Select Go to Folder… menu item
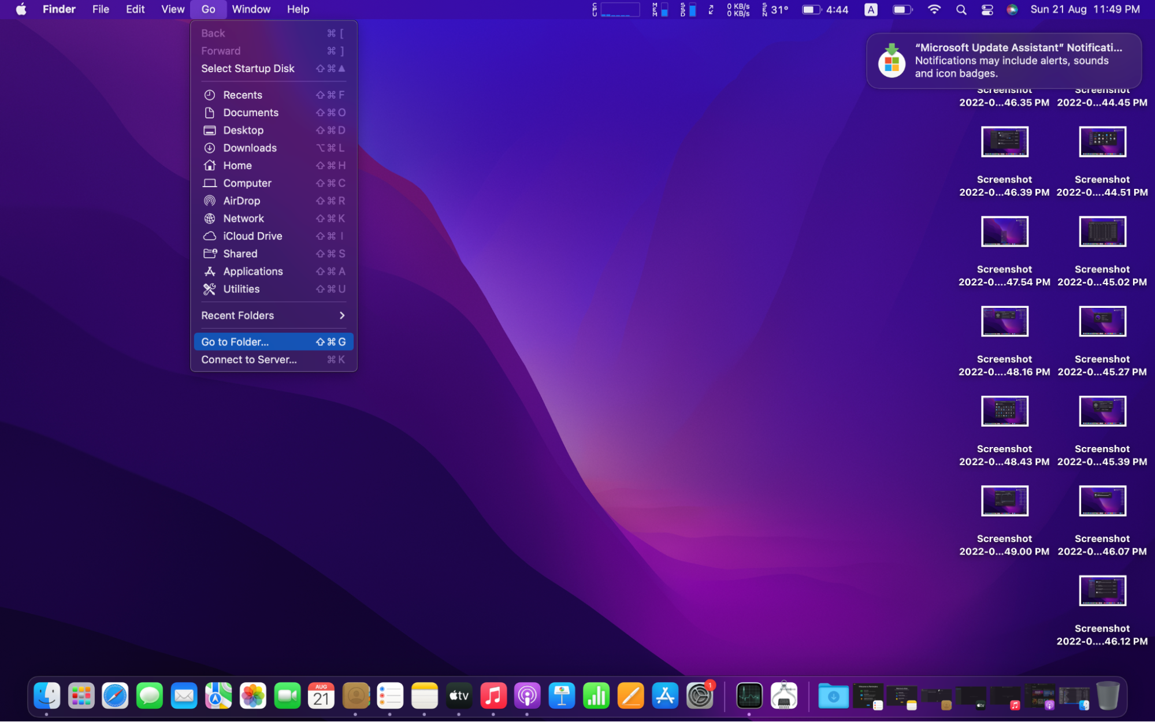Screen dimensions: 1155x722 point(273,342)
